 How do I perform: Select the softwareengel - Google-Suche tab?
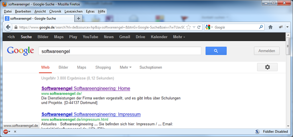[x=39, y=19]
